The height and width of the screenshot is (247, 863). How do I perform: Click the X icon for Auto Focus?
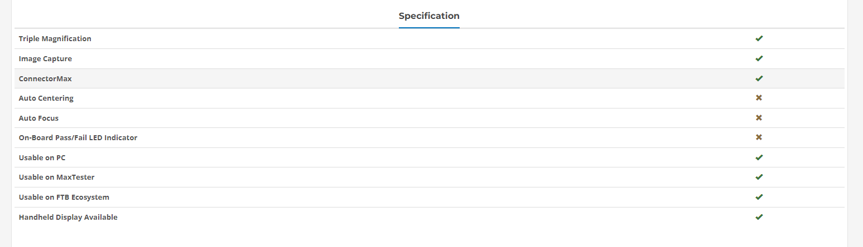coord(759,118)
